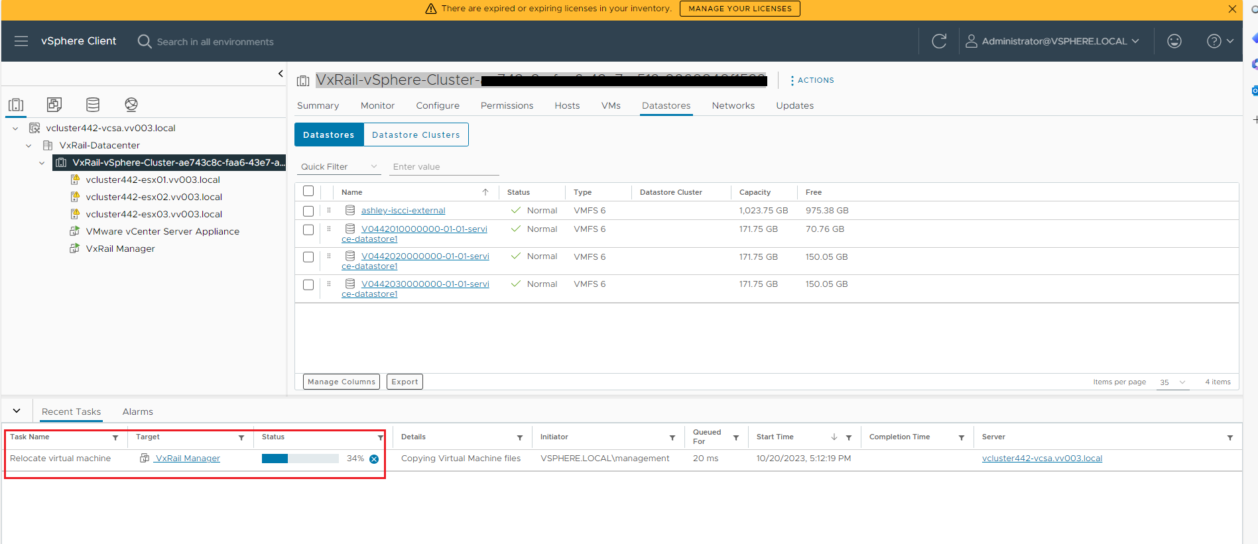
Task: Select the ashley-iscci-external datastore checkbox
Action: click(308, 211)
